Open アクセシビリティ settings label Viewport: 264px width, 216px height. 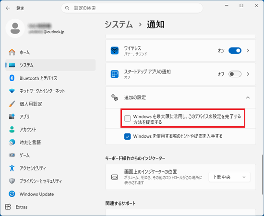[33, 168]
